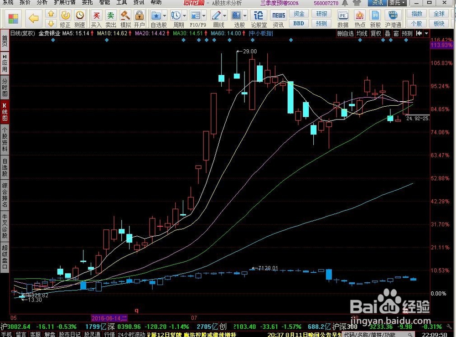
Task: Expand the 画线 dropdown arrow
Action: tap(224, 16)
